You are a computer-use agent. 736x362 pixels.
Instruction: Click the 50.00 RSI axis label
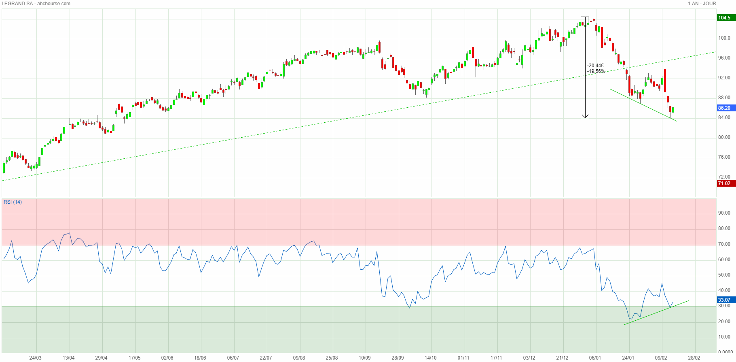tap(724, 275)
